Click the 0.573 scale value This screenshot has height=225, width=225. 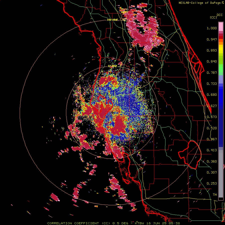click(x=212, y=117)
